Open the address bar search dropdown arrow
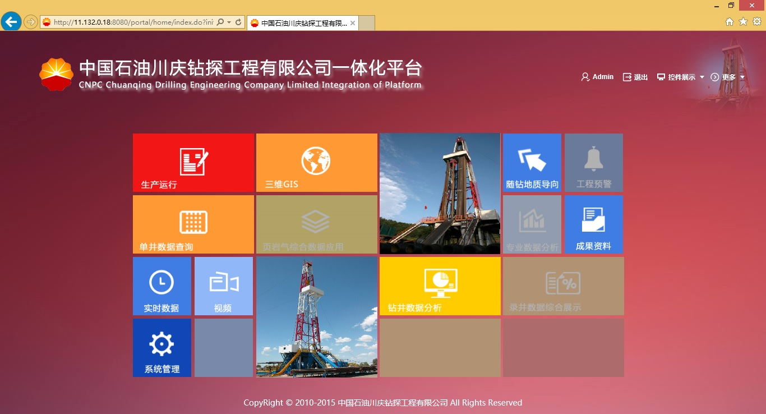Image resolution: width=766 pixels, height=414 pixels. coord(229,22)
